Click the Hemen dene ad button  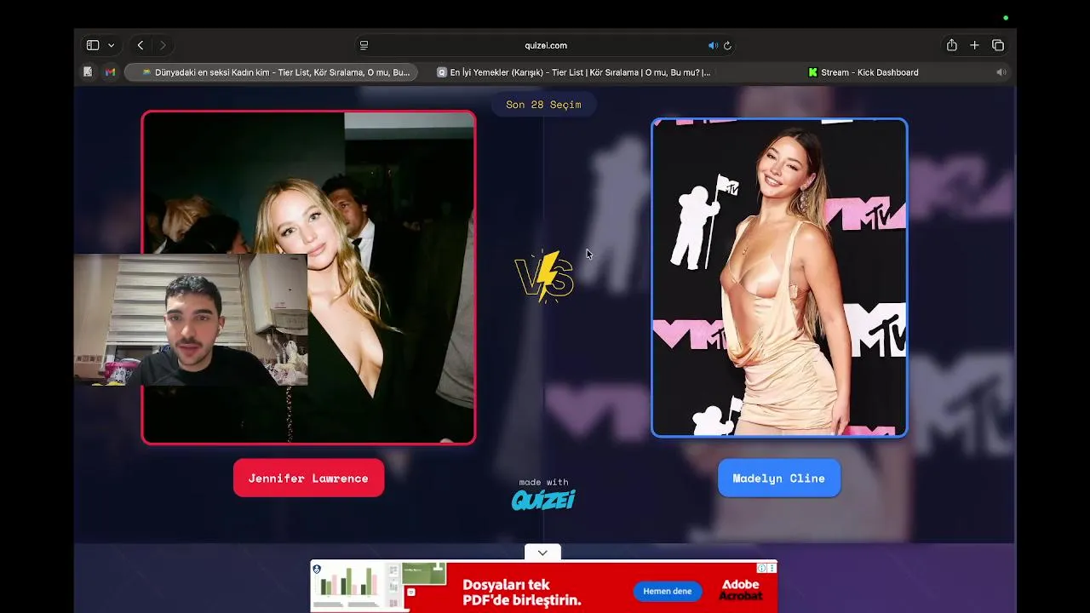(668, 591)
